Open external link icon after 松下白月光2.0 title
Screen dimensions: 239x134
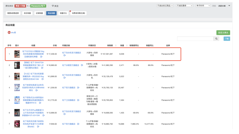[x=41, y=57]
